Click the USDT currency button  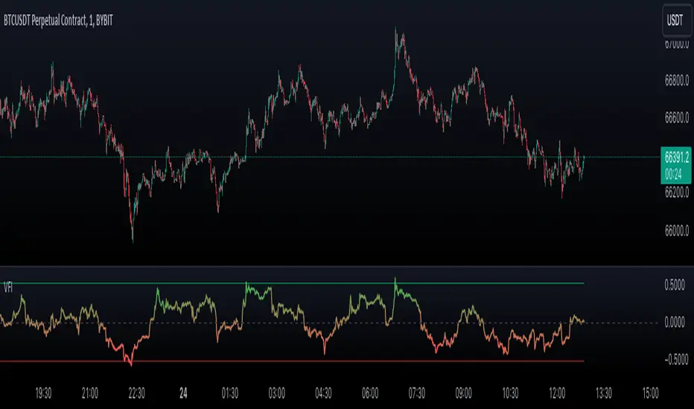click(x=675, y=17)
